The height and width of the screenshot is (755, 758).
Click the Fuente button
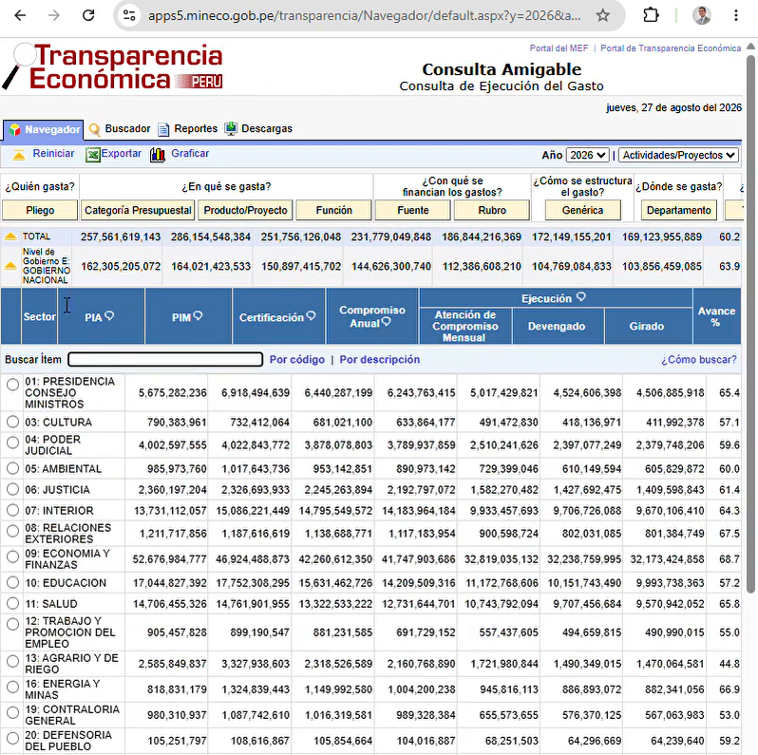(x=413, y=210)
